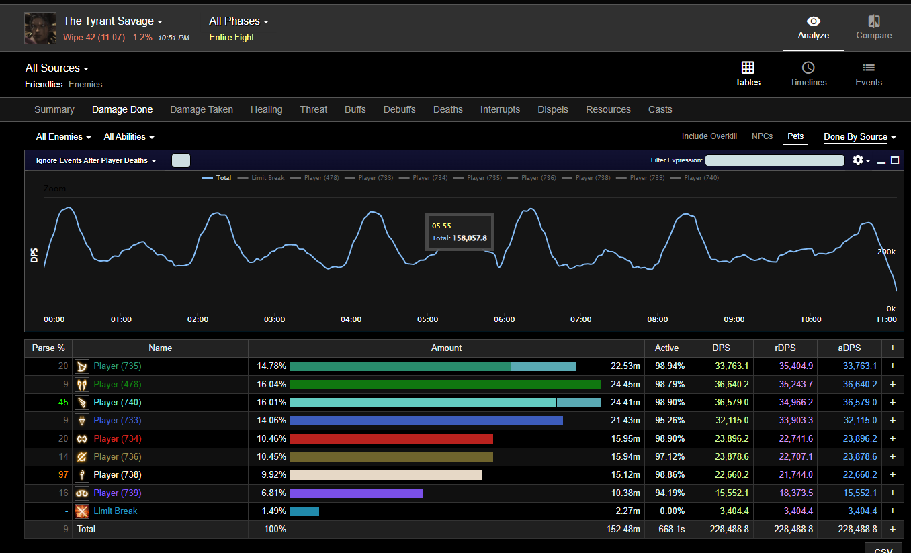Click the boss portrait thumbnail
The height and width of the screenshot is (553, 911).
tap(40, 28)
